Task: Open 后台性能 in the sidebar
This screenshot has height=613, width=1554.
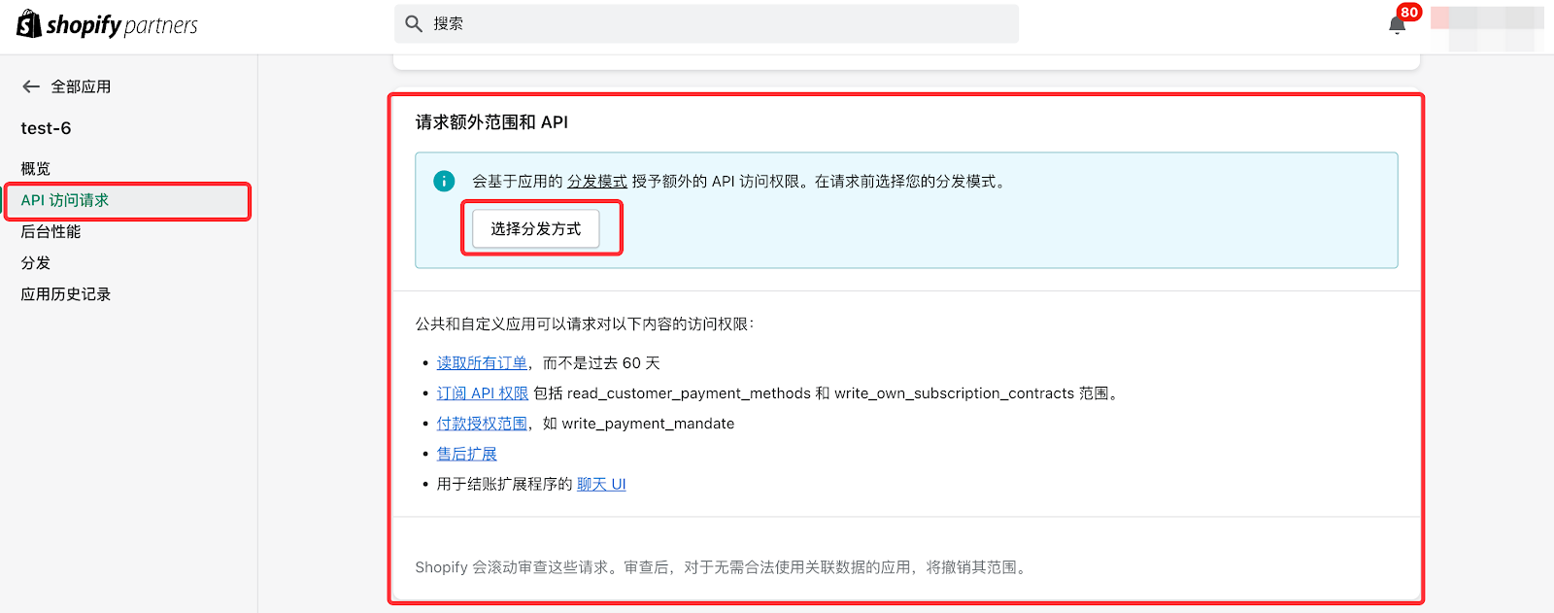Action: point(51,231)
